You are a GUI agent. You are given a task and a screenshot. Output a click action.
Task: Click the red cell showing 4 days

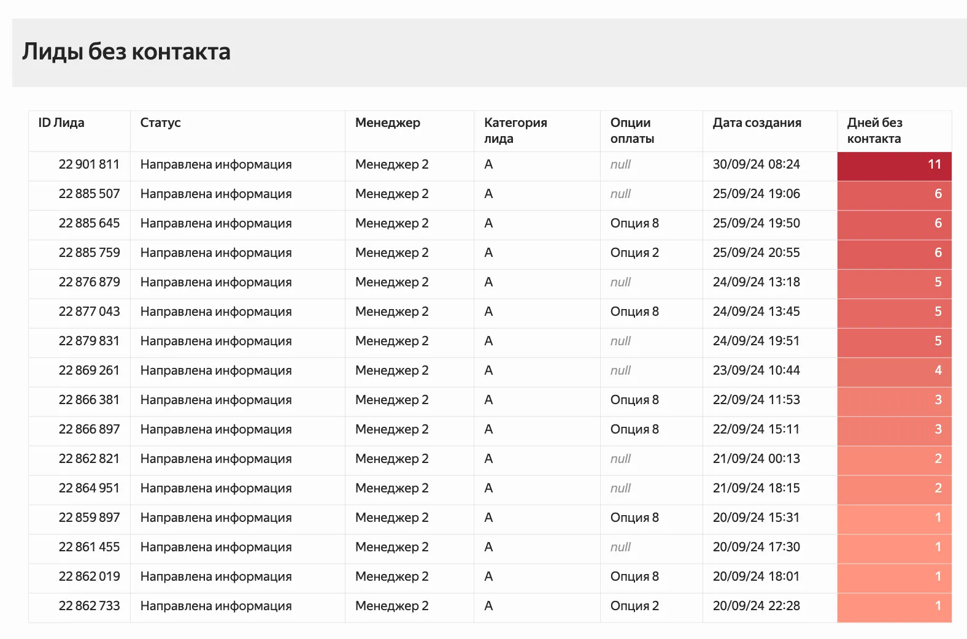894,370
